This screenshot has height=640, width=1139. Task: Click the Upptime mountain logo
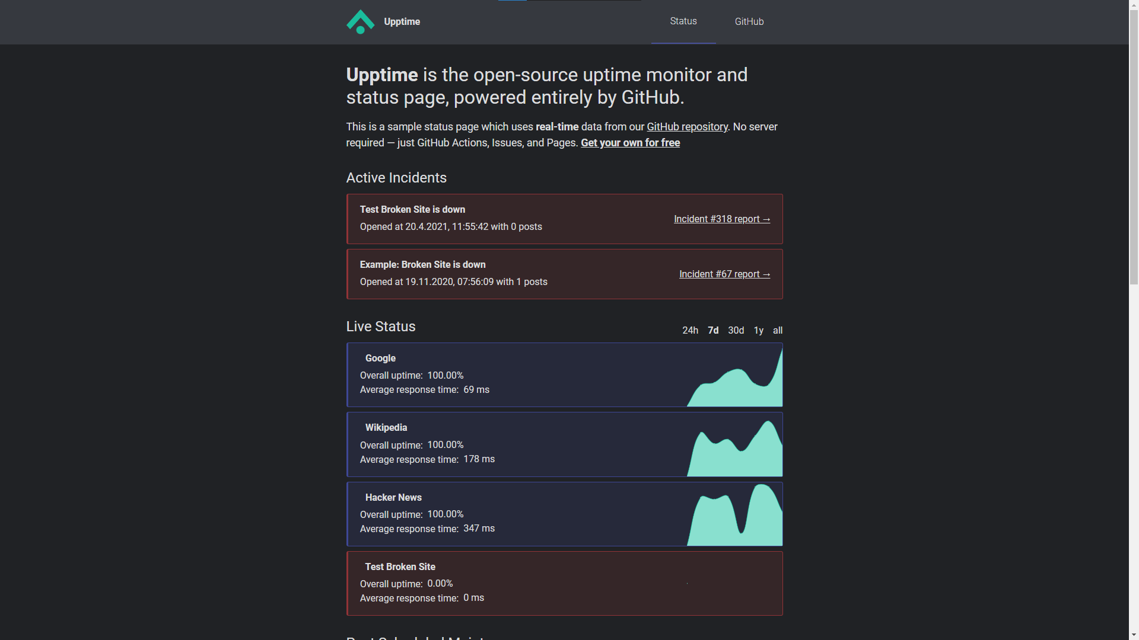click(x=360, y=22)
